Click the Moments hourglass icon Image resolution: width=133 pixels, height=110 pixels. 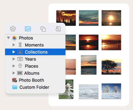click(20, 45)
